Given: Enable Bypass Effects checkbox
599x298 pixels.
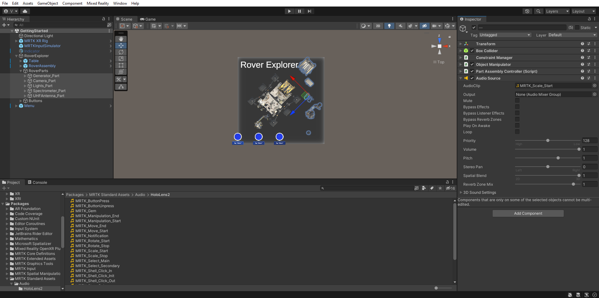Looking at the screenshot, I should point(517,107).
